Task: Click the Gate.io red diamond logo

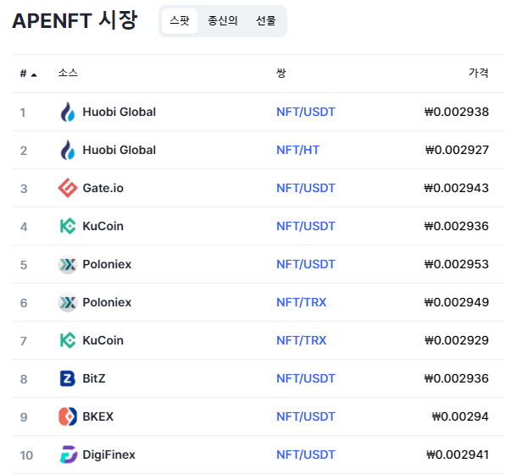Action: [68, 188]
